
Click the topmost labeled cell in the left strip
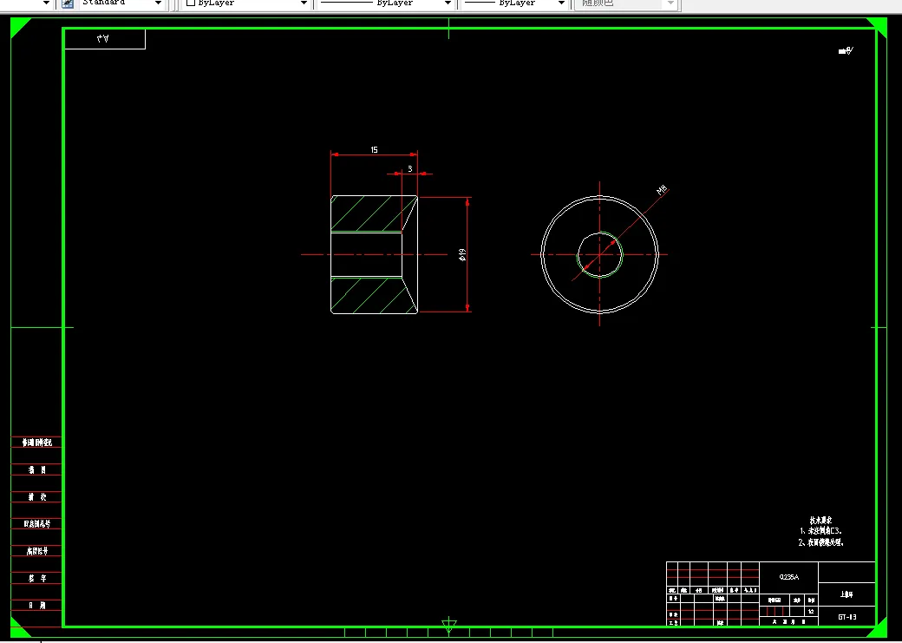tap(36, 443)
